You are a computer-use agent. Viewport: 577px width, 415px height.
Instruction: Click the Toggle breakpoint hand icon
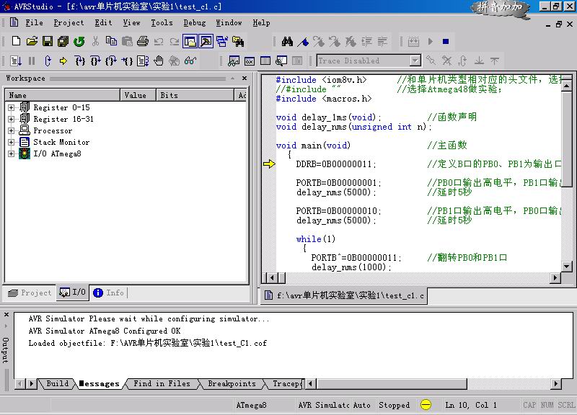click(159, 61)
